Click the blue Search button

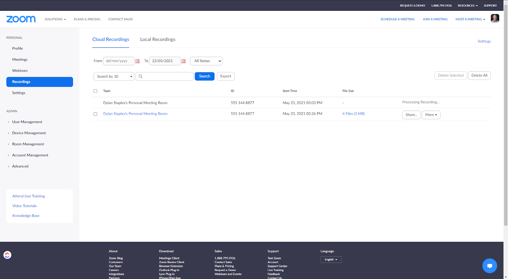click(204, 76)
